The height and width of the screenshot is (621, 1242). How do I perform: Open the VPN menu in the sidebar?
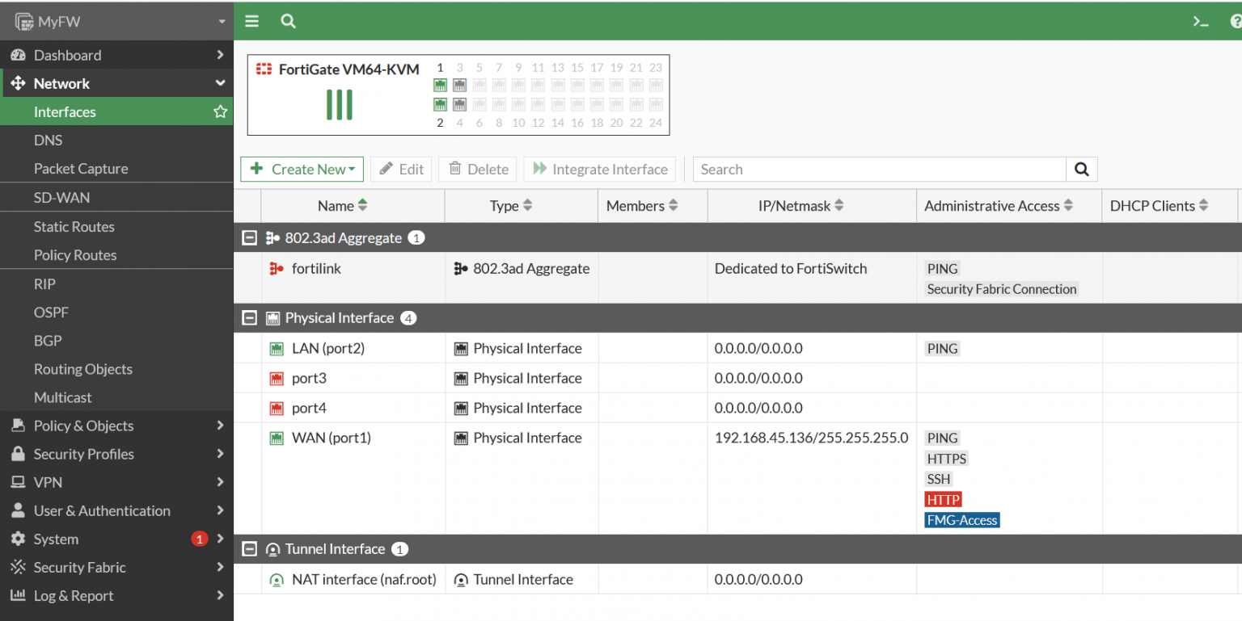(x=47, y=482)
